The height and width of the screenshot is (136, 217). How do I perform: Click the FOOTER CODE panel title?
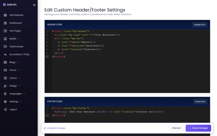55,101
